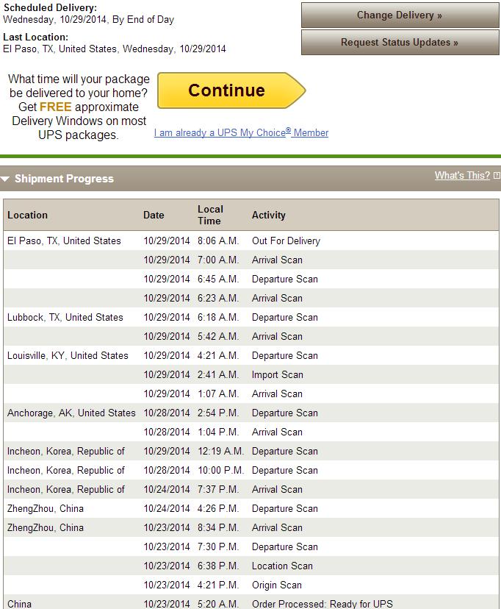The image size is (501, 609).
Task: Click the Location column header
Action: pyautogui.click(x=27, y=216)
